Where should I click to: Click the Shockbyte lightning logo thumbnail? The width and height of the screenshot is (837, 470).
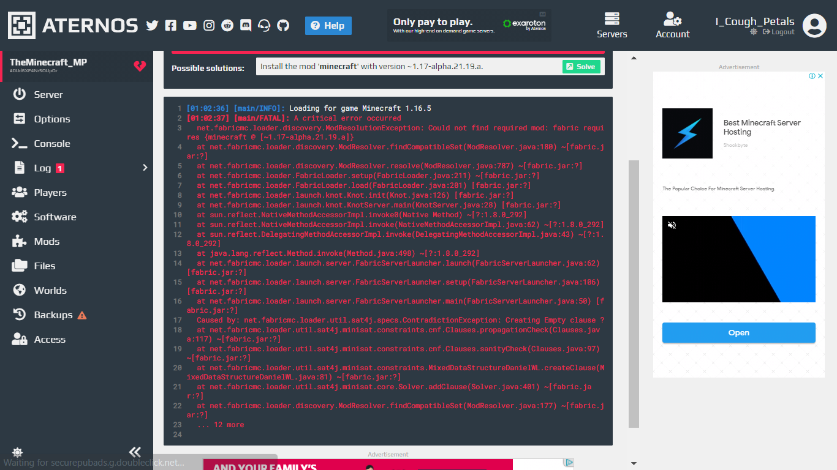[x=687, y=133]
